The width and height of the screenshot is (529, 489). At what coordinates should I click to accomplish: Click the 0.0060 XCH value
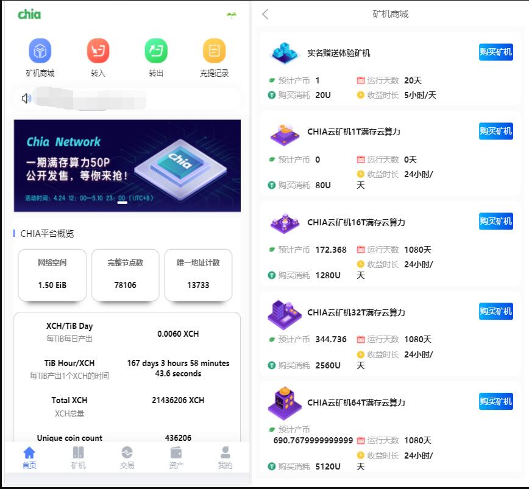[178, 334]
